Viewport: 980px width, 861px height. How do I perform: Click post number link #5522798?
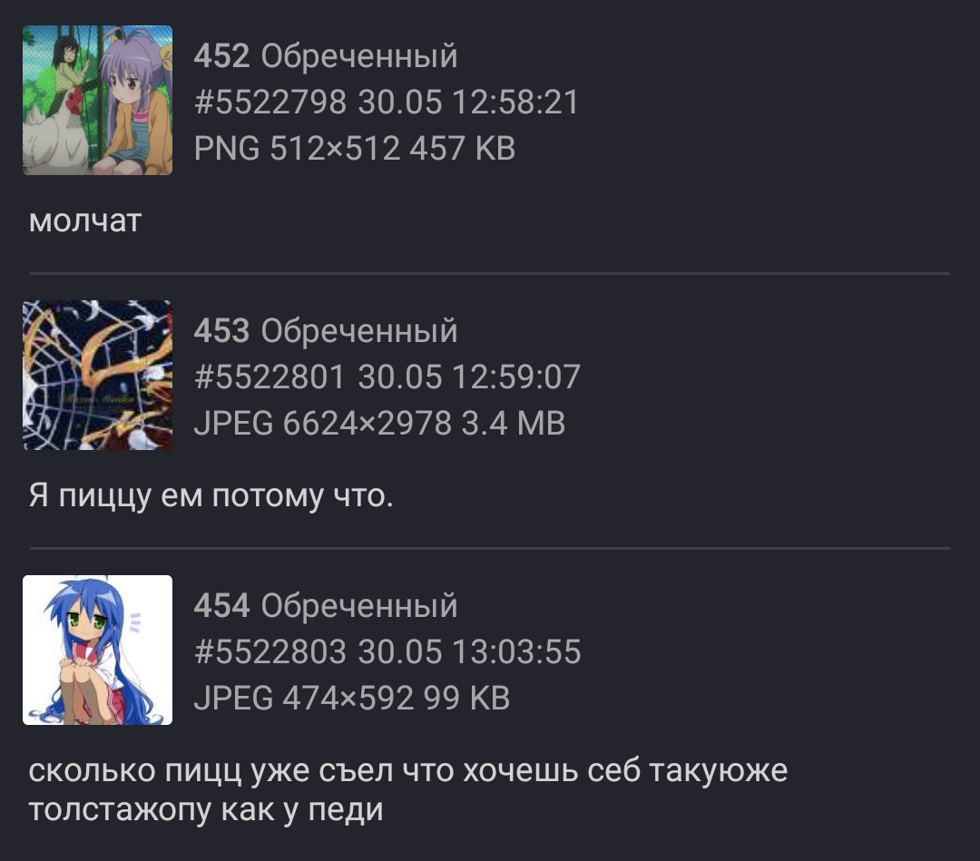(270, 102)
